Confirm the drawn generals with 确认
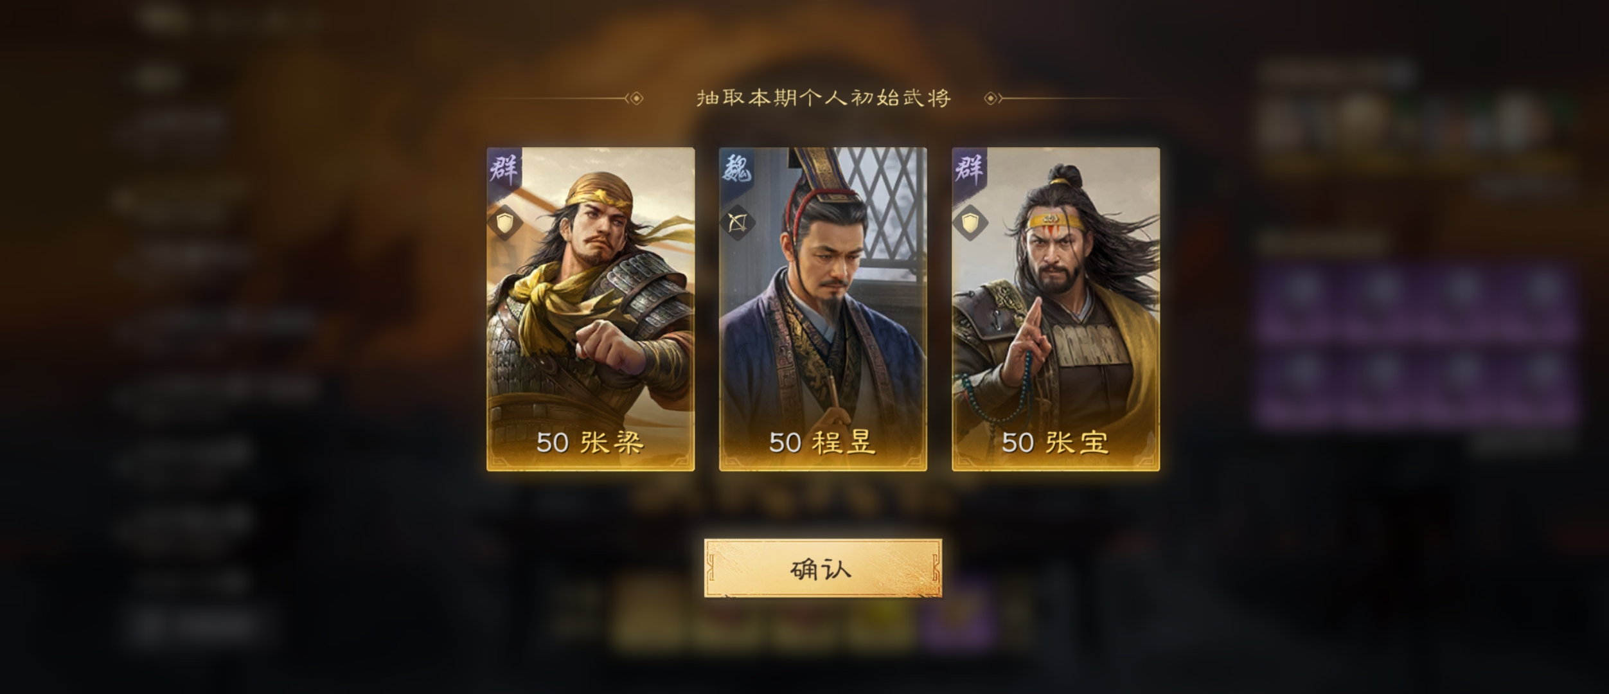Image resolution: width=1609 pixels, height=694 pixels. [x=823, y=569]
